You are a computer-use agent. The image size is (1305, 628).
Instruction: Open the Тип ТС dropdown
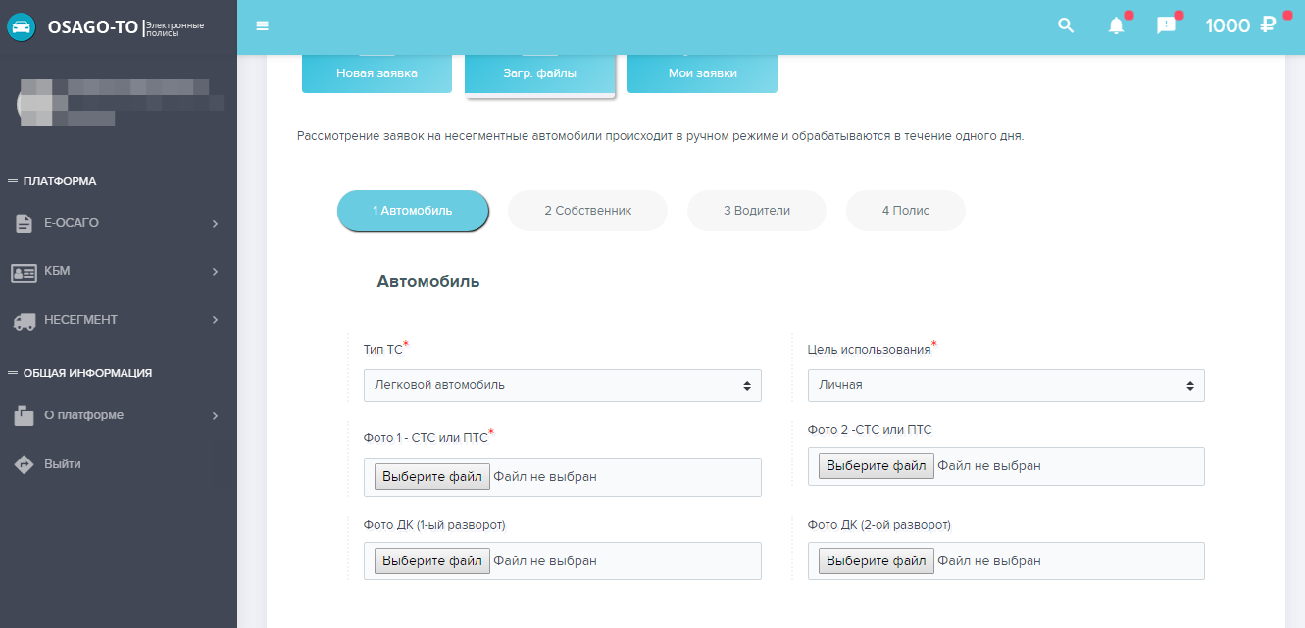(x=562, y=385)
